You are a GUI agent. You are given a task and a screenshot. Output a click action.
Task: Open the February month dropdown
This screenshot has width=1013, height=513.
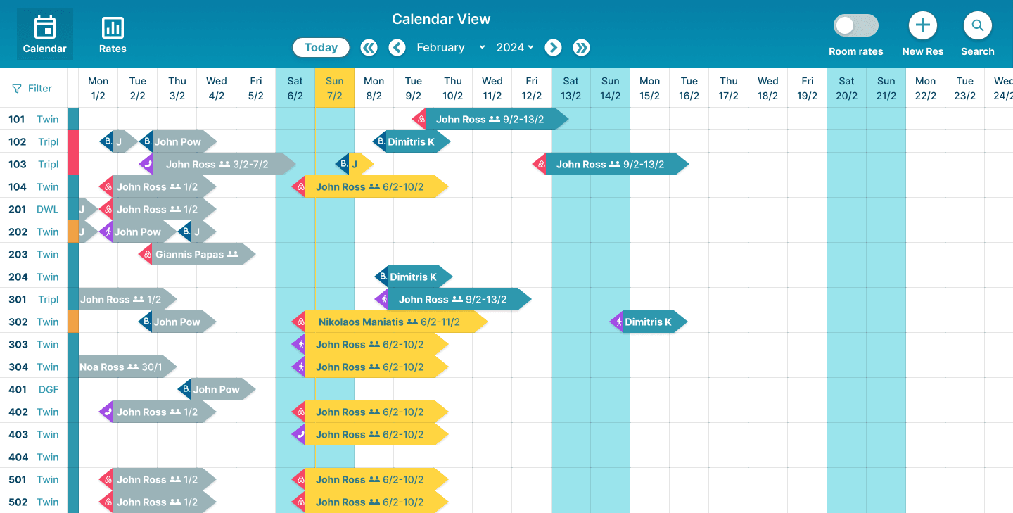click(x=451, y=47)
